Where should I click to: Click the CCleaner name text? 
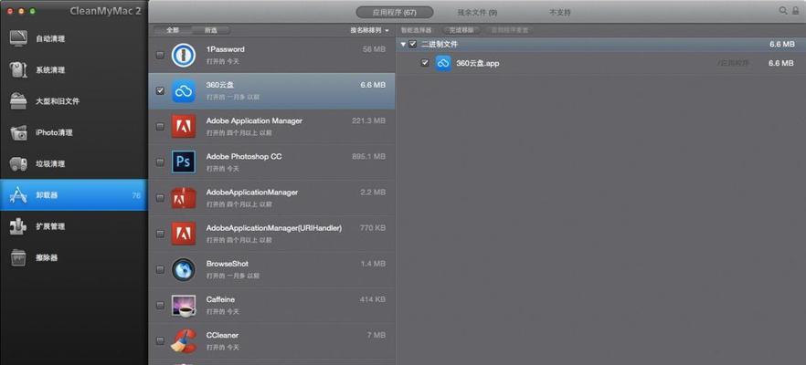pyautogui.click(x=222, y=335)
